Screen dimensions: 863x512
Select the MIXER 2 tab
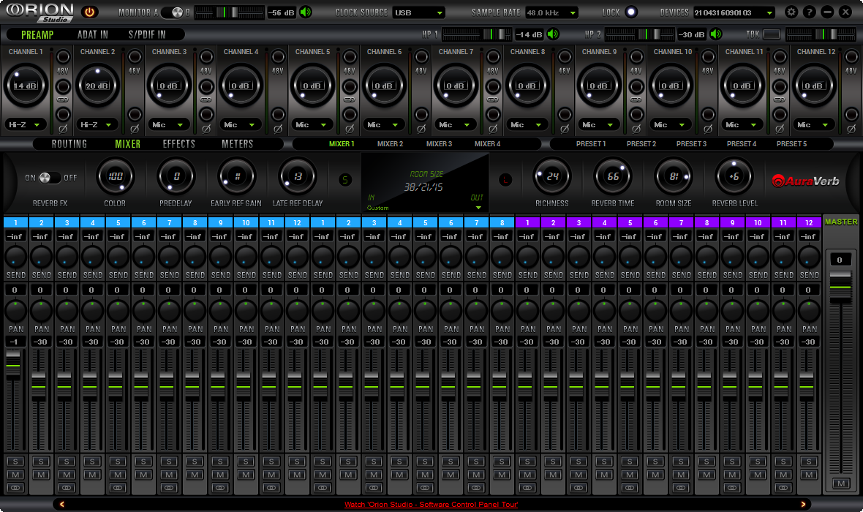coord(391,143)
